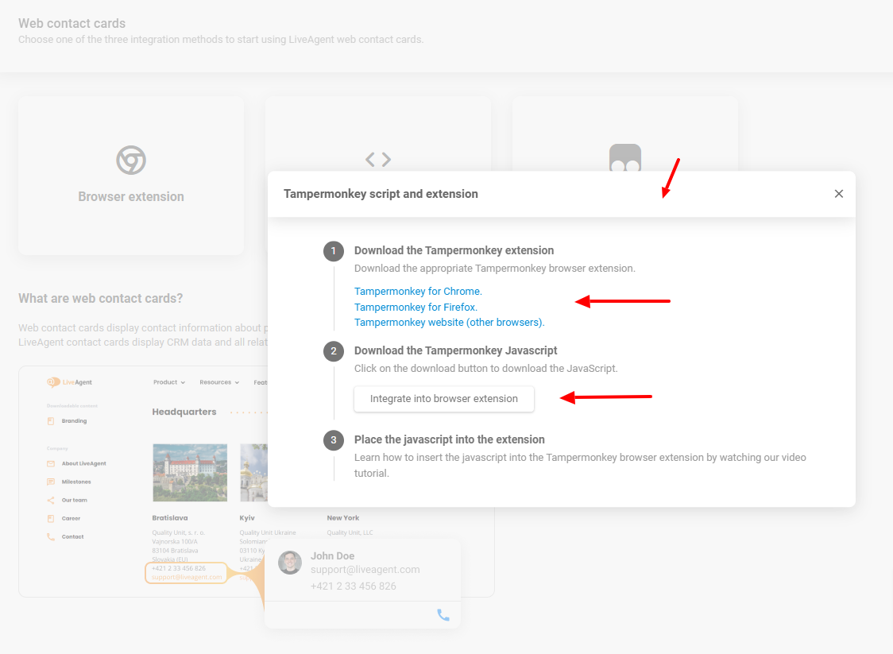Click the LiveAgent logo in the preview

(x=70, y=382)
